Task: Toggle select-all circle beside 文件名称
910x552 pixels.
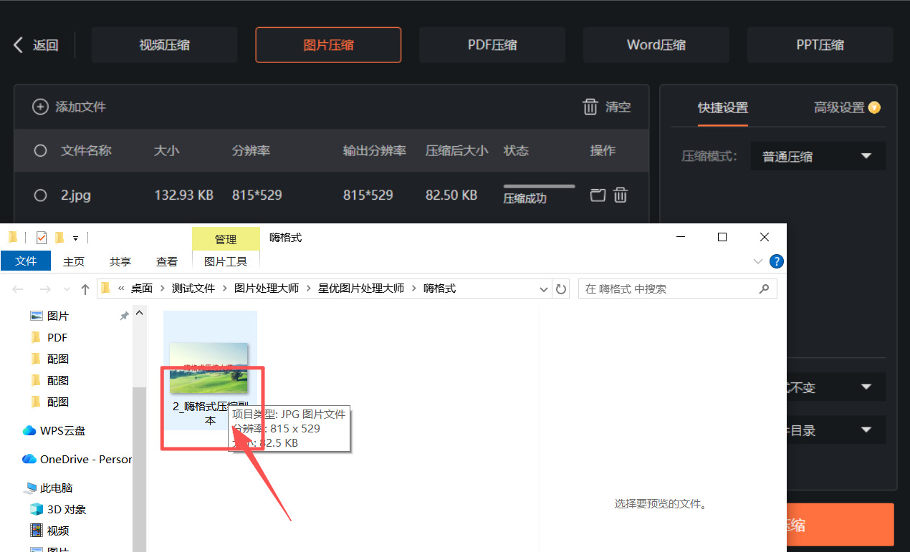Action: (40, 150)
